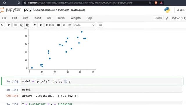This screenshot has width=186, height=105.
Task: Click the Out[14] prompt label
Action: [13, 96]
